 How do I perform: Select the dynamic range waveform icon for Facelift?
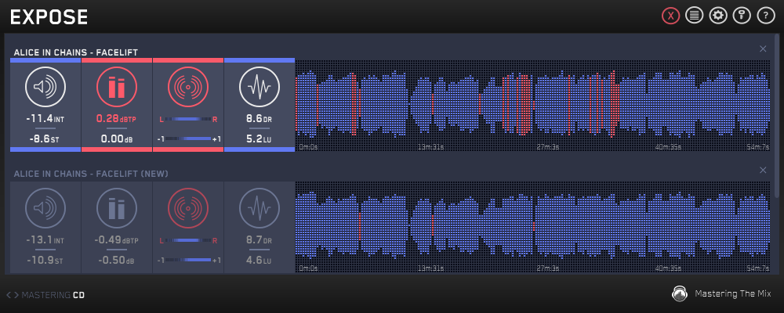click(x=260, y=86)
